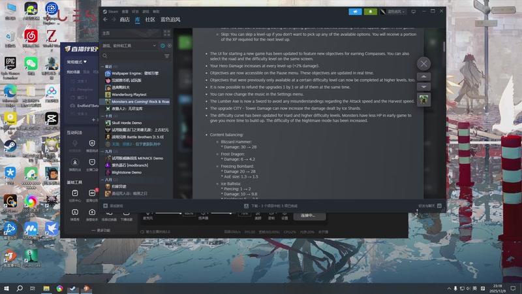Switch Steam to Big Picture display mode

pyautogui.click(x=414, y=12)
